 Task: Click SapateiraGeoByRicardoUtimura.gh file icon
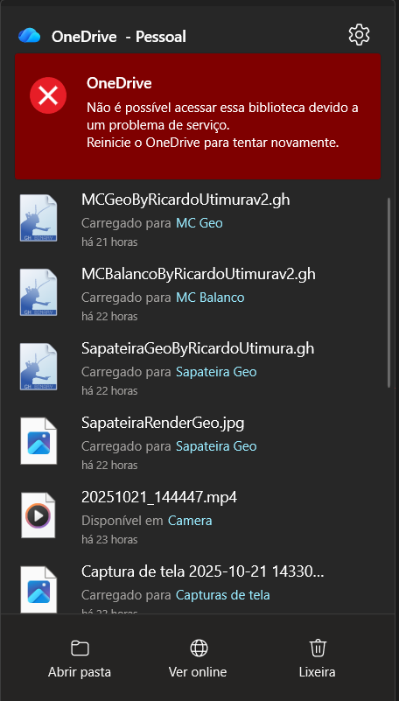tap(38, 367)
